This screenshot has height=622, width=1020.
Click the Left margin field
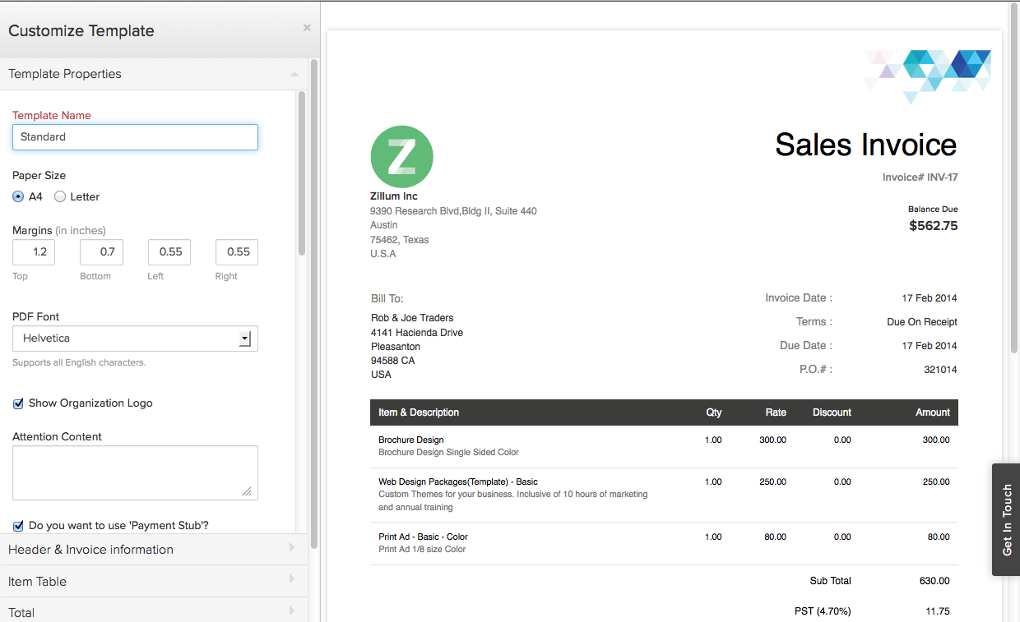tap(169, 252)
